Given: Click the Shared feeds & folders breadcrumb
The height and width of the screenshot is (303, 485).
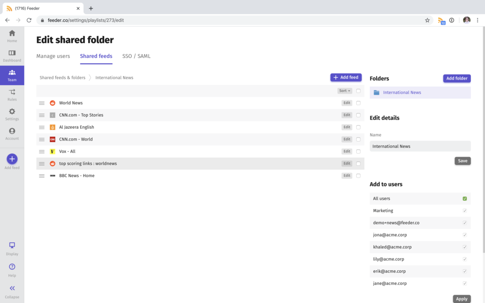Looking at the screenshot, I should [63, 78].
